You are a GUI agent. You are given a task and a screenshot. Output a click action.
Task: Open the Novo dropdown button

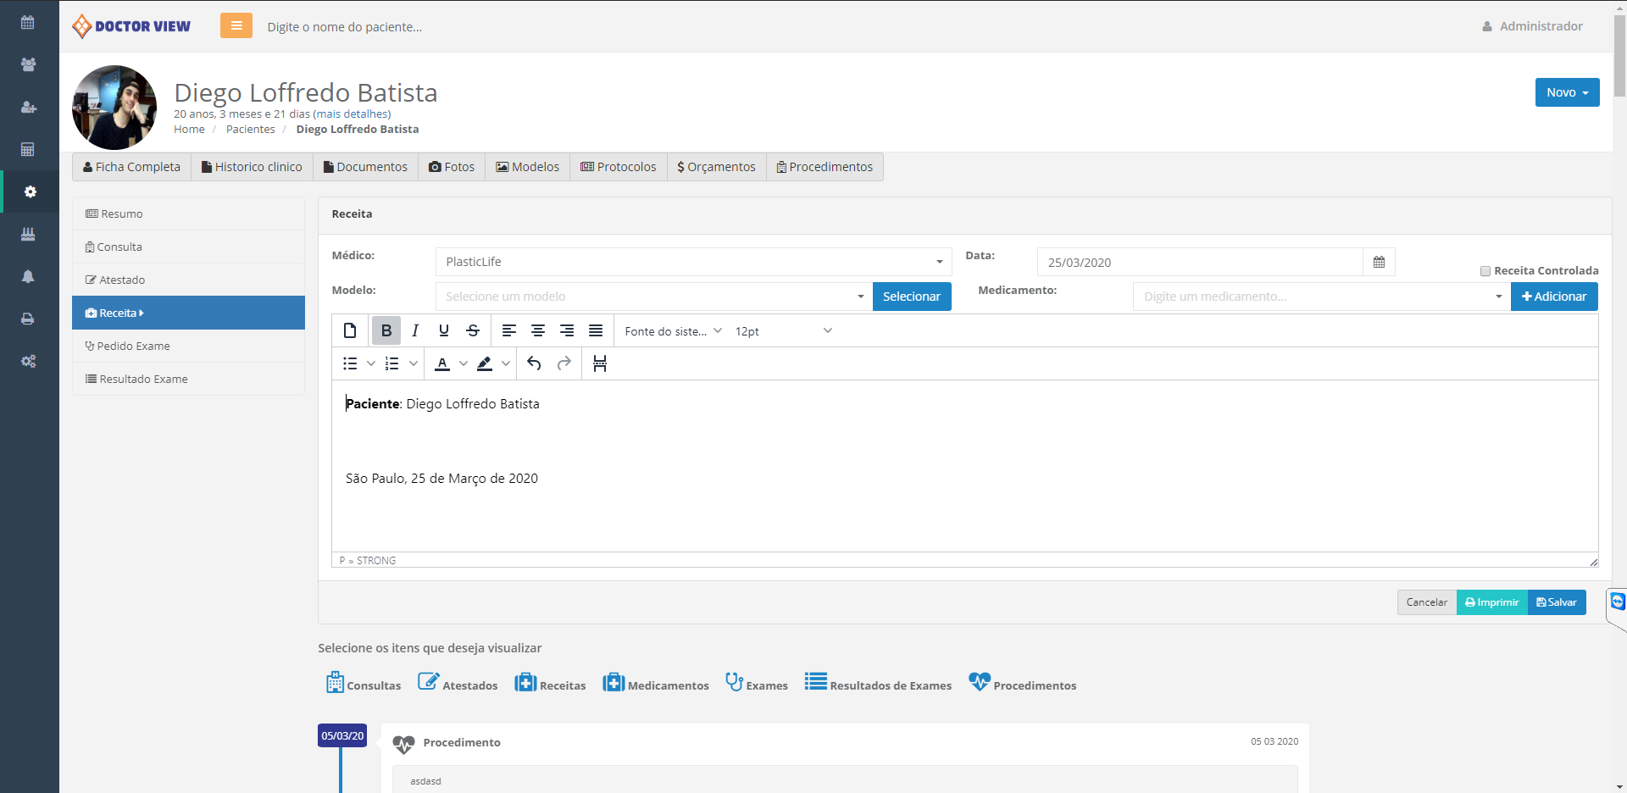(1567, 92)
